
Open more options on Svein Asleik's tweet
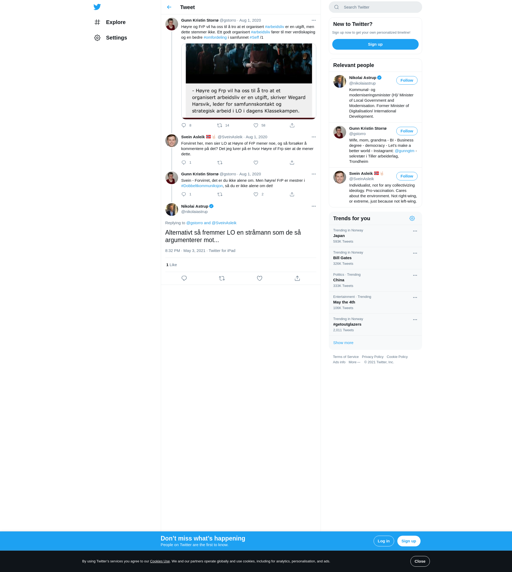click(313, 137)
